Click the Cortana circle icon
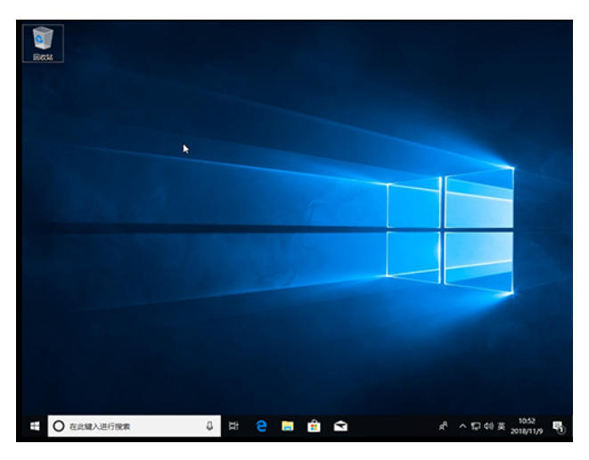 tap(59, 426)
